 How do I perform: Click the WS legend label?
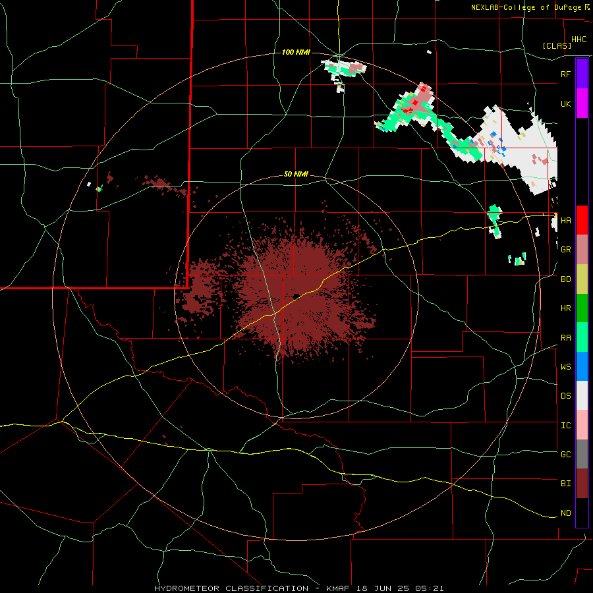[x=565, y=367]
